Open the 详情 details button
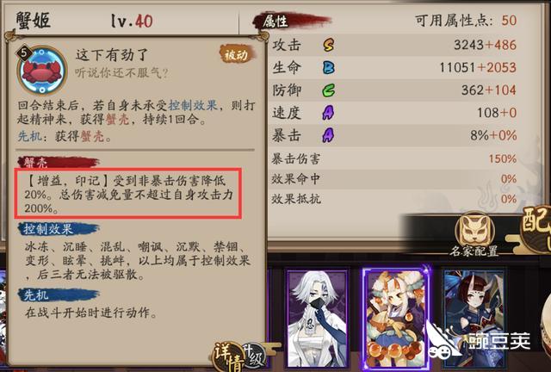The image size is (551, 372). (227, 356)
